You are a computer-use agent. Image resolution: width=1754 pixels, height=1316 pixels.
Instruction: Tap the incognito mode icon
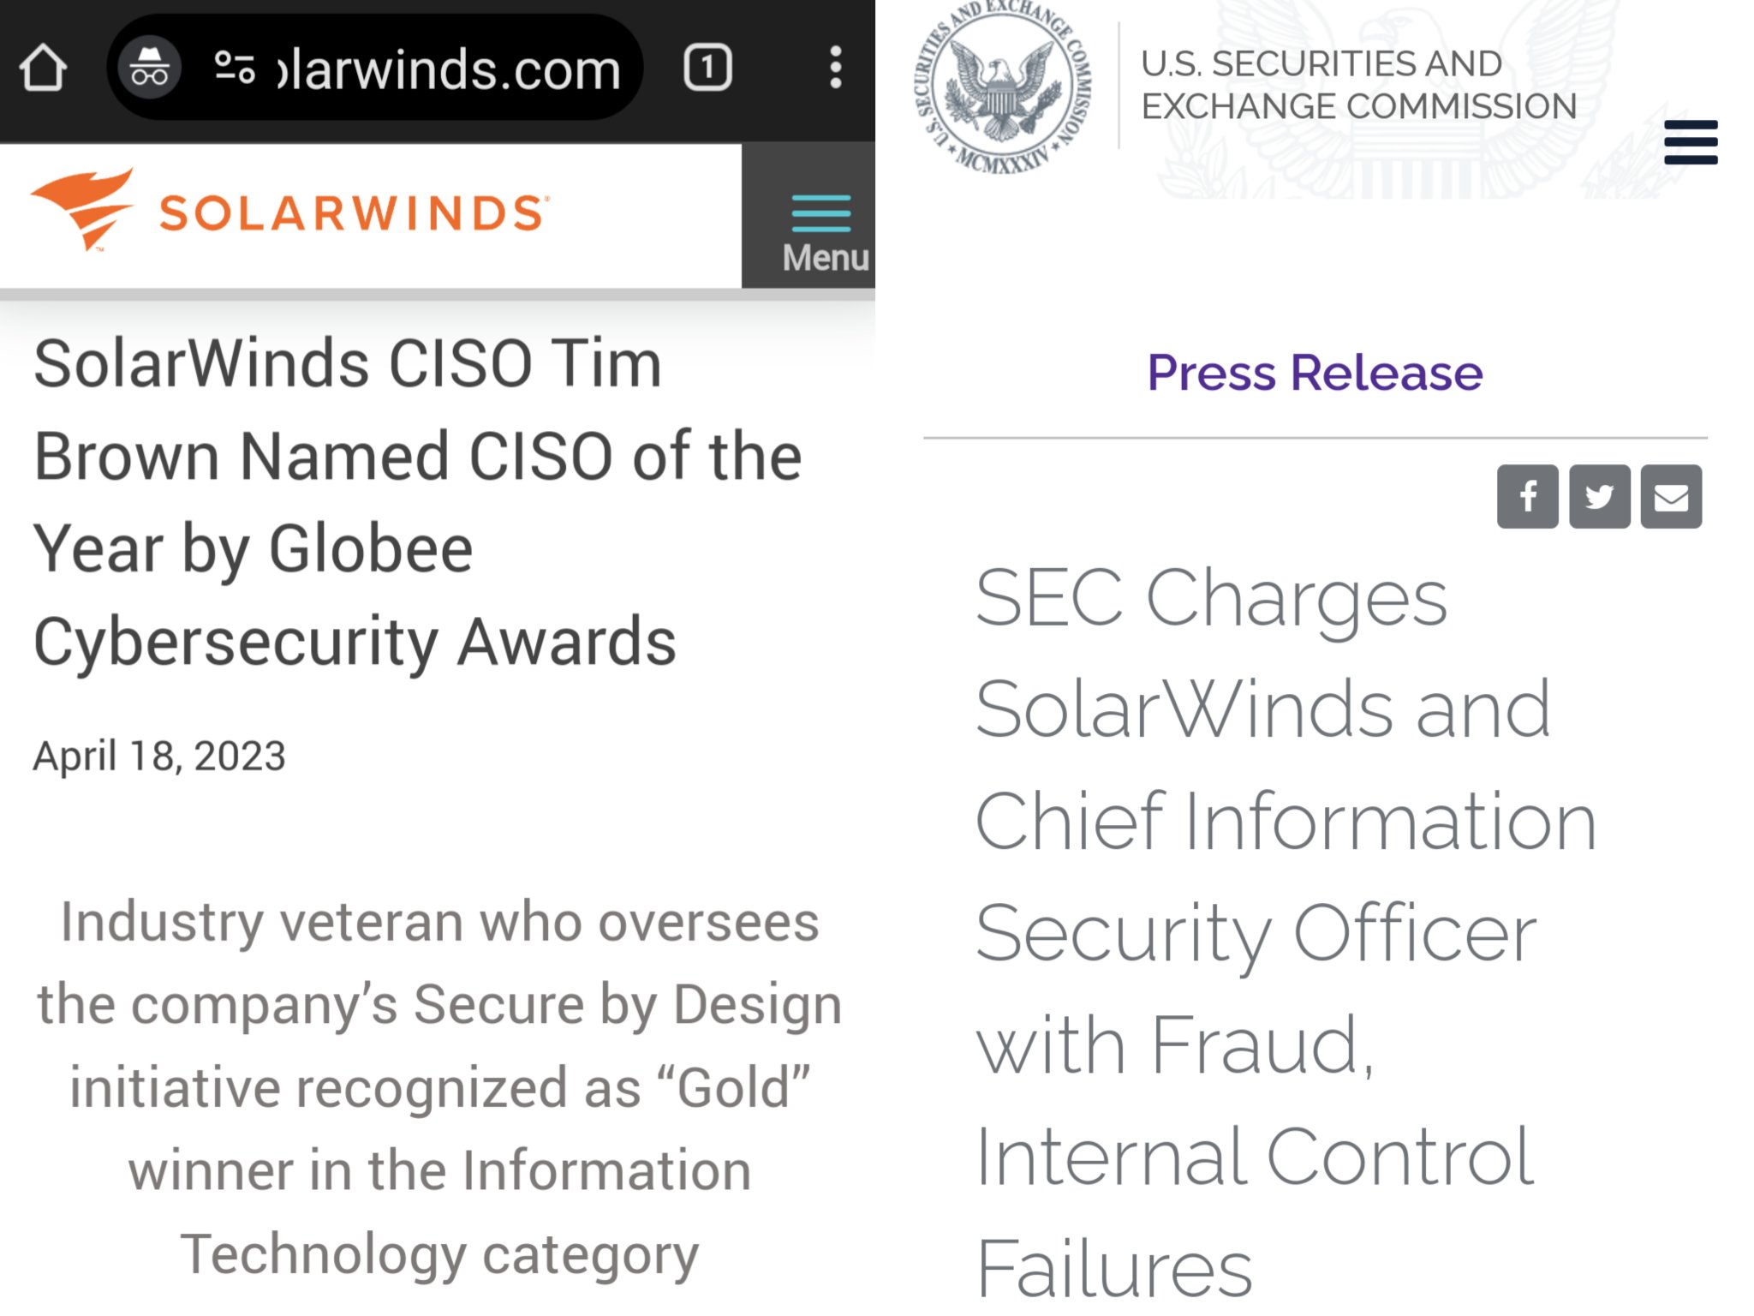coord(150,68)
